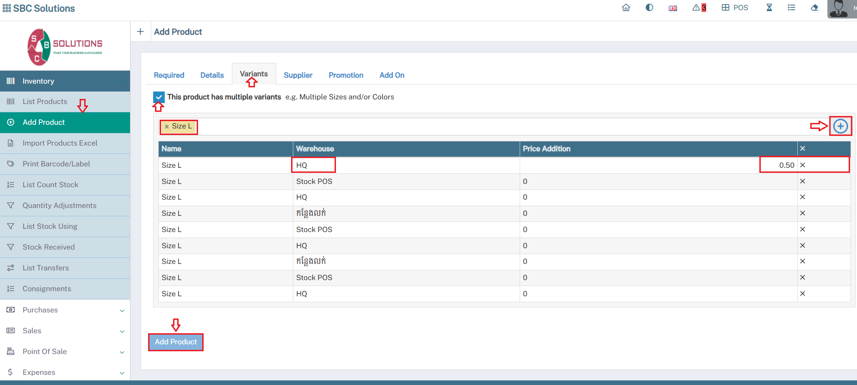Screen dimensions: 857x385
Task: Go to List Transfers in sidebar
Action: (46, 268)
